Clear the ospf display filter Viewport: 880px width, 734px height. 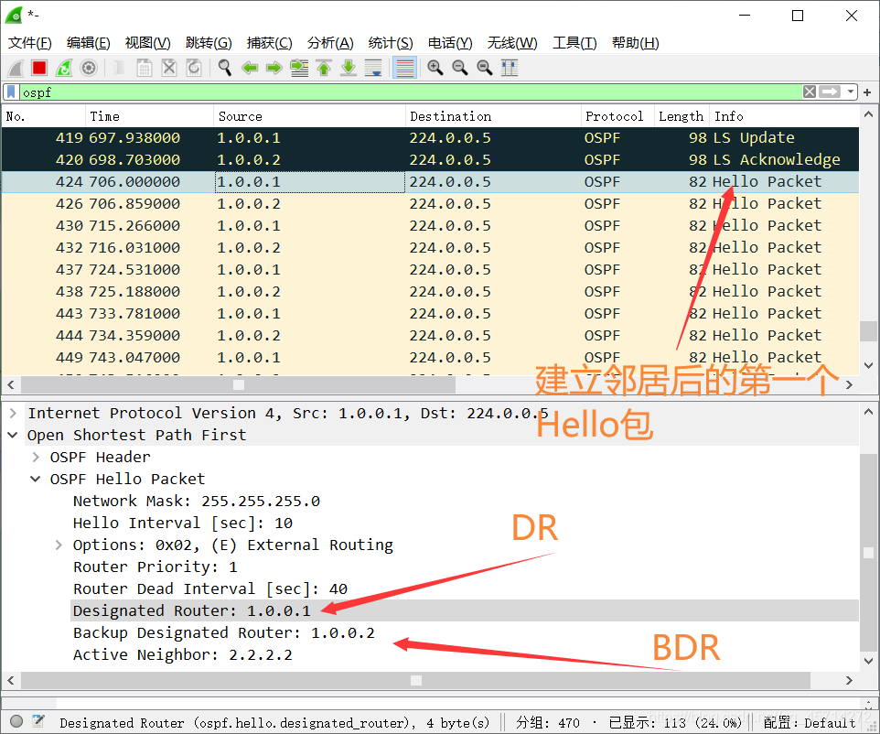tap(810, 92)
